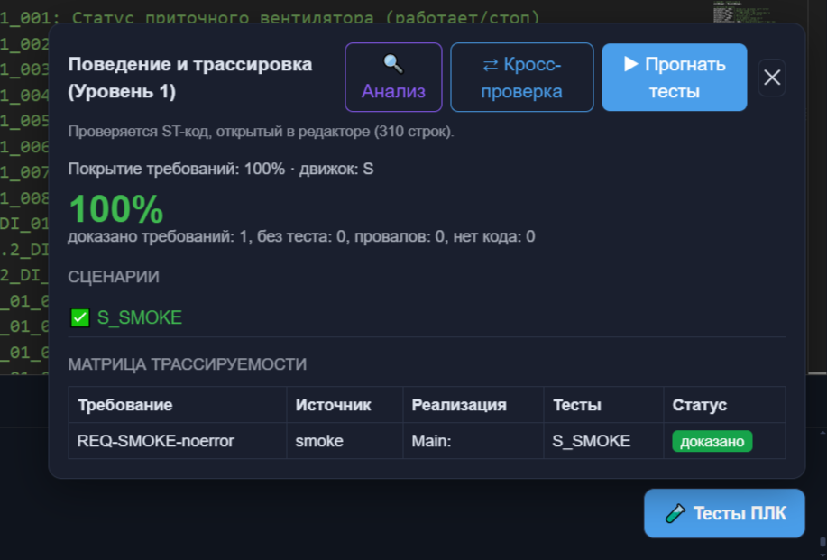
Task: Close the Поведение и трассировка dialog
Action: click(x=772, y=78)
